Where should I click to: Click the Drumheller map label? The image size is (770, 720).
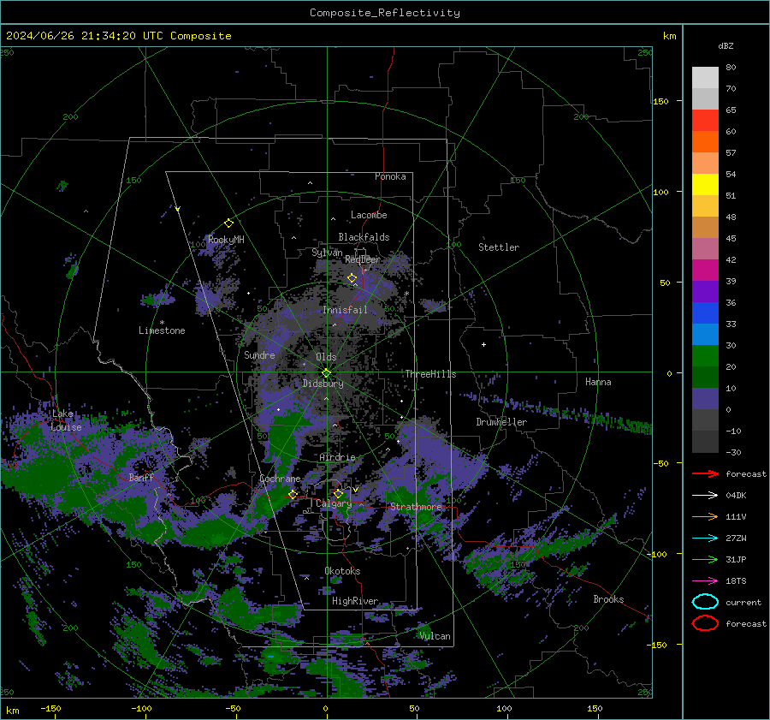pos(501,422)
